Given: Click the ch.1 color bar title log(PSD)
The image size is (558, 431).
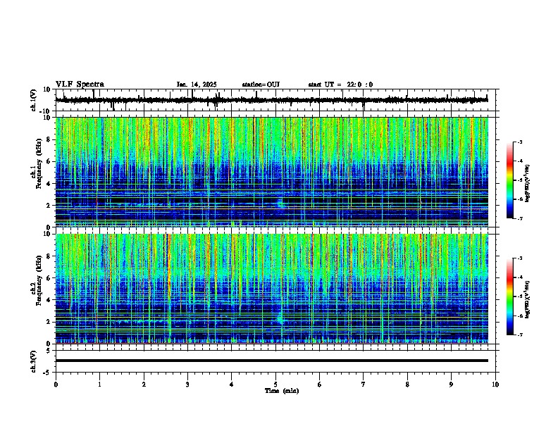Looking at the screenshot, I should click(527, 183).
